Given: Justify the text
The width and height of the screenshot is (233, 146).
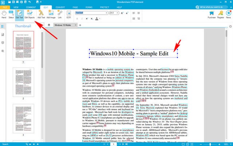Looking at the screenshot, I should pyautogui.click(x=134, y=19).
